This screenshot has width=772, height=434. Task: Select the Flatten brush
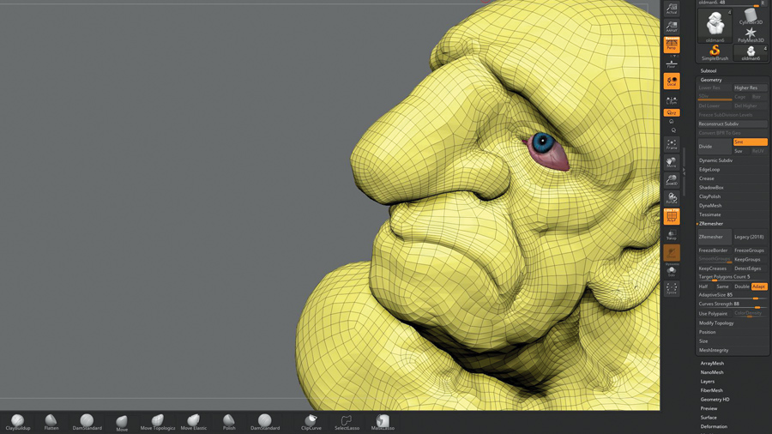51,422
